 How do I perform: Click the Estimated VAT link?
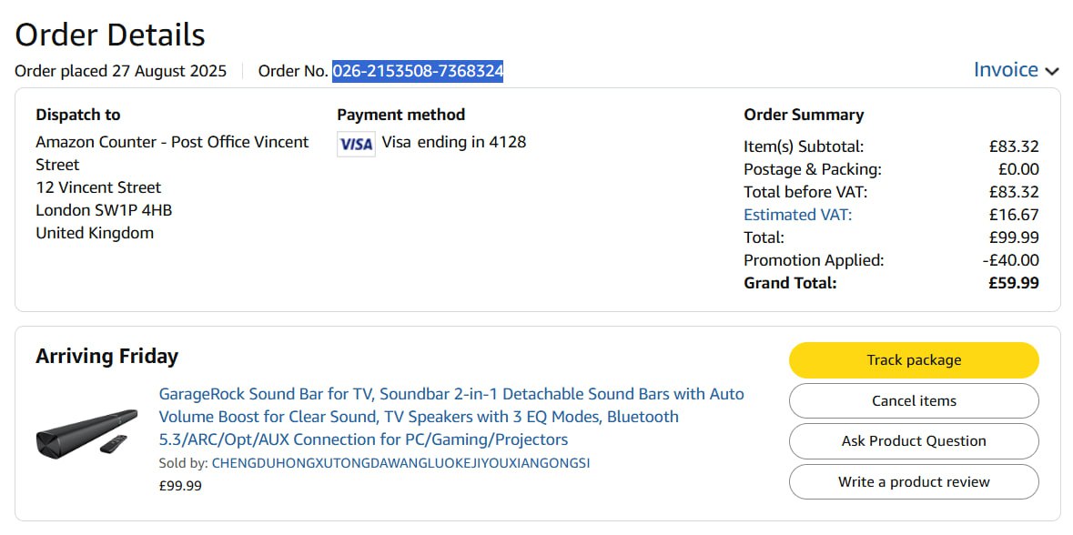click(797, 215)
